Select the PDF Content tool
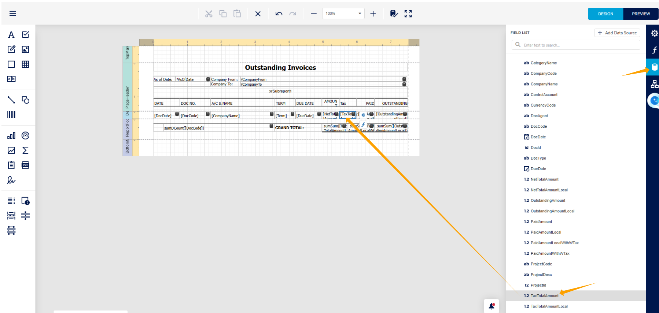This screenshot has height=313, width=659. tap(25, 165)
